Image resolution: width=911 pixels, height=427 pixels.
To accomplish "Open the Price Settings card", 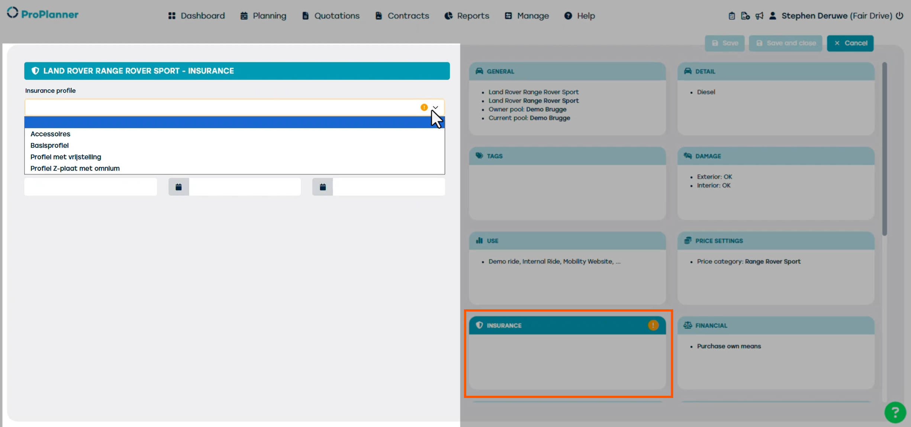I will (776, 267).
